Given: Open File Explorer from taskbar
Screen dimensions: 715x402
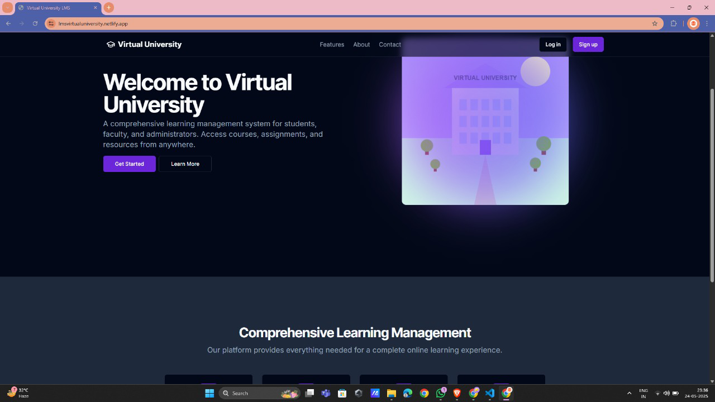Looking at the screenshot, I should point(391,393).
